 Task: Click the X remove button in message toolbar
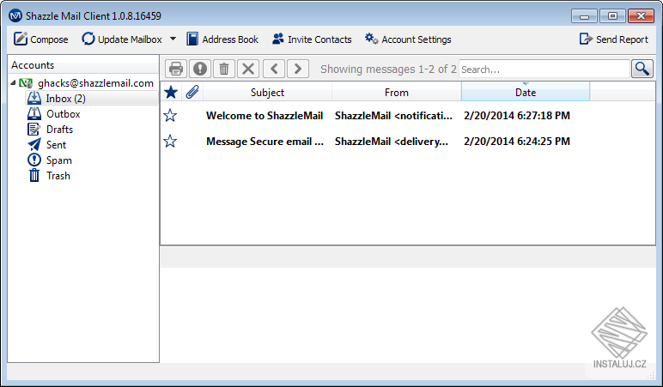pyautogui.click(x=248, y=69)
